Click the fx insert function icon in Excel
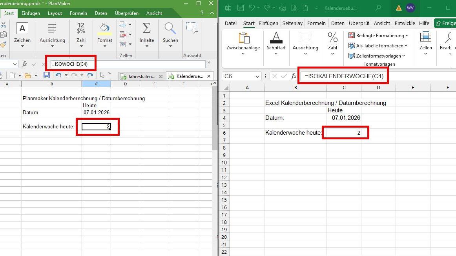 tap(293, 76)
